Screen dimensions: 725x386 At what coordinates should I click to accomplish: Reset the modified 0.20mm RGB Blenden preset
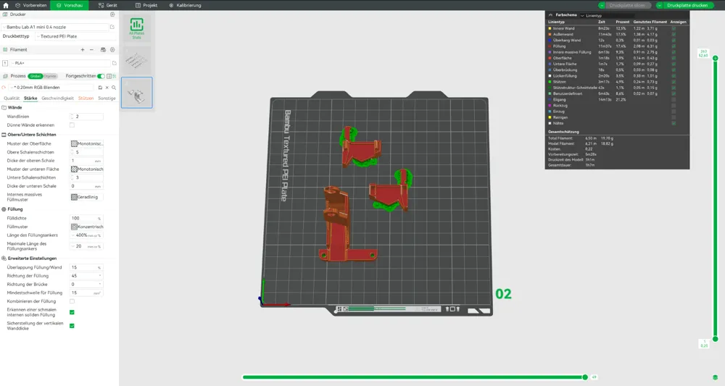coord(4,87)
